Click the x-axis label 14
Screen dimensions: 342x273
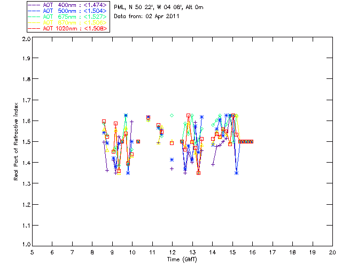tap(213, 252)
